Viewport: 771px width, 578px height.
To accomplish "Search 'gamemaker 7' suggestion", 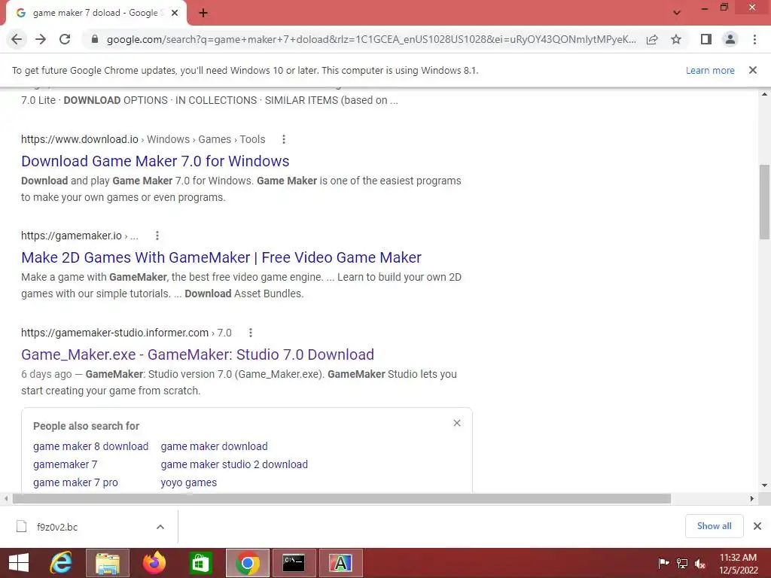I will [x=66, y=464].
